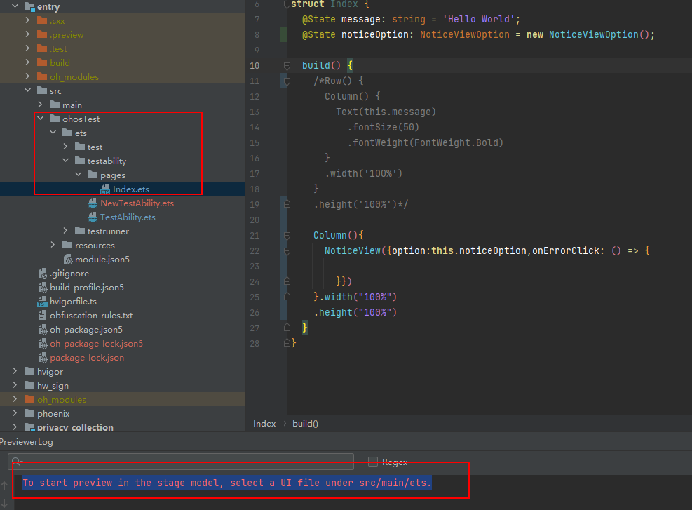Viewport: 692px width, 510px height.
Task: Open oh-package.json5 file
Action: point(86,330)
